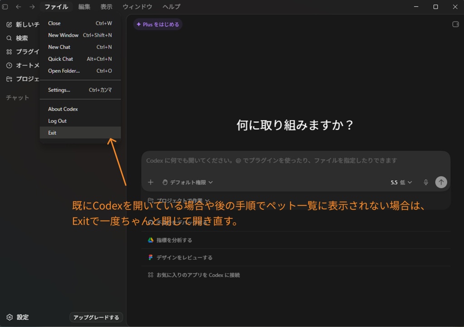Expand the デフォルト権限 dropdown
This screenshot has height=327, width=464.
(x=188, y=182)
